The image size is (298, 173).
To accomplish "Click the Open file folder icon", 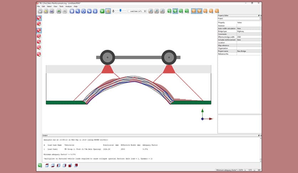I will tap(46, 11).
